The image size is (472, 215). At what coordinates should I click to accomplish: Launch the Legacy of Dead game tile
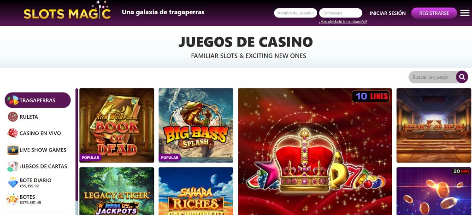434,125
